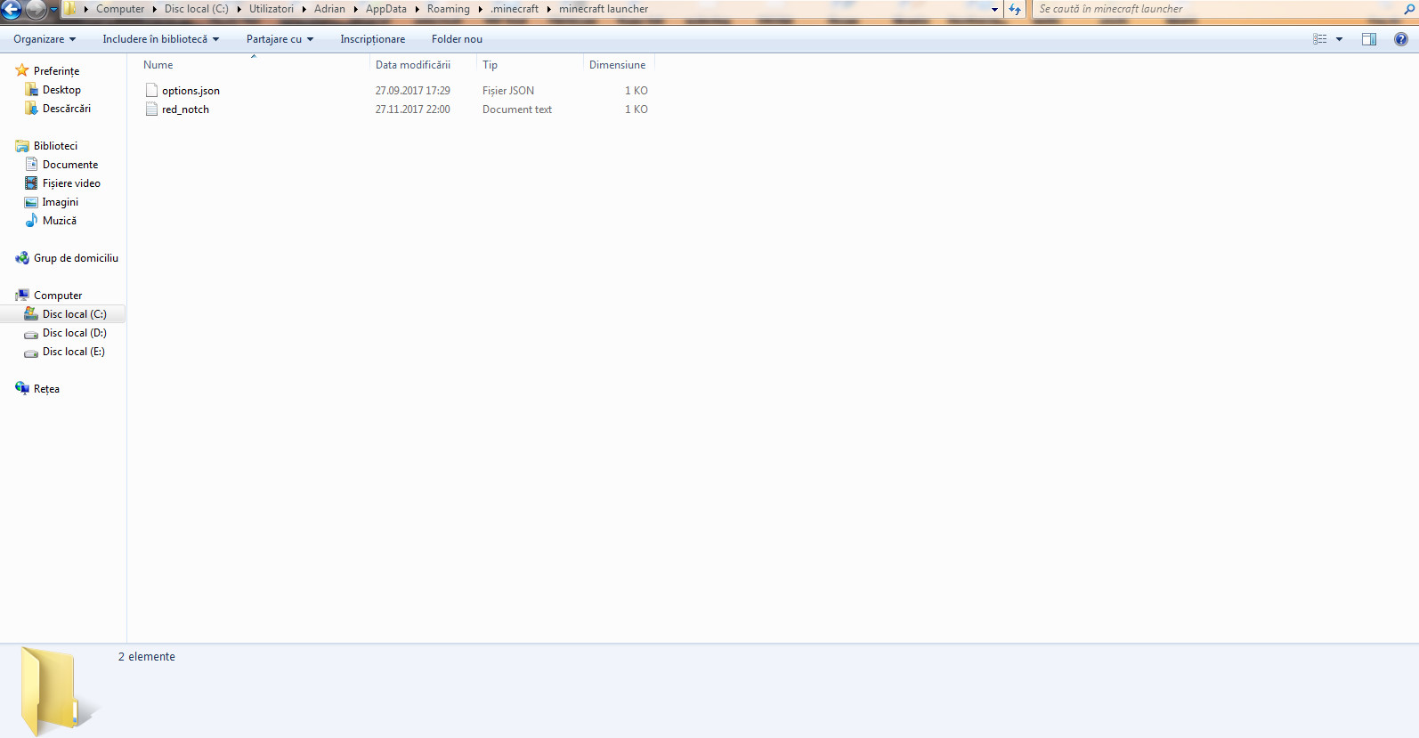
Task: Open 'Disc local (C:)' in sidebar
Action: coord(74,314)
